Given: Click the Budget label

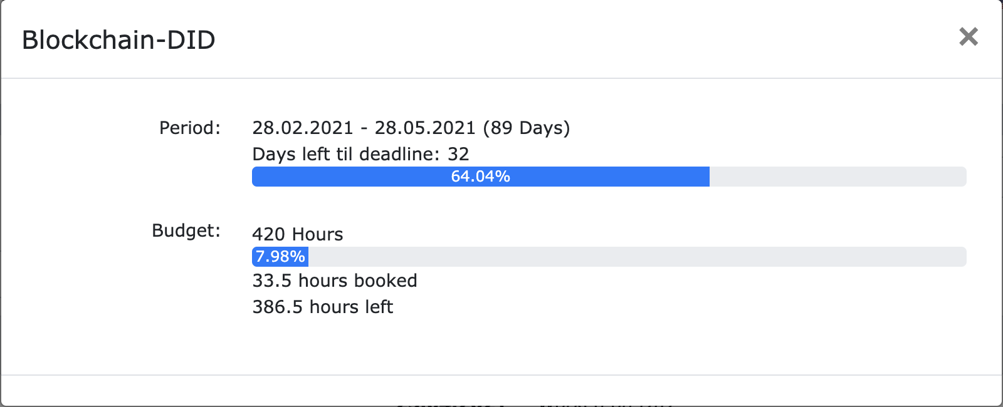Looking at the screenshot, I should (x=186, y=230).
